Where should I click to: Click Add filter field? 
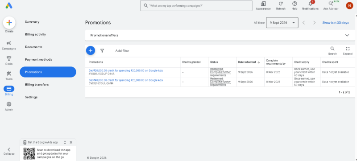point(122,51)
